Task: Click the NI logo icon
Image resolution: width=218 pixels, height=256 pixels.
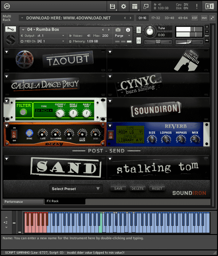Action: click(x=209, y=6)
